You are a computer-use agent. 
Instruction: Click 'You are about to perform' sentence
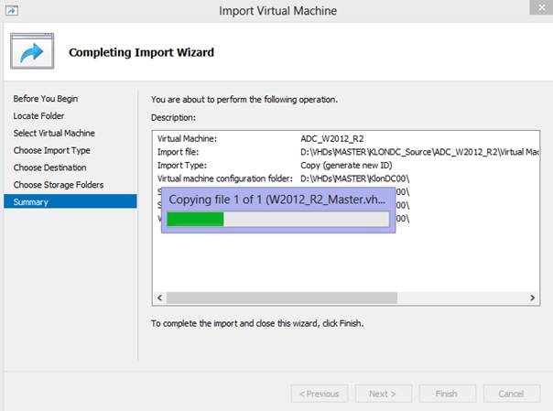[x=244, y=100]
